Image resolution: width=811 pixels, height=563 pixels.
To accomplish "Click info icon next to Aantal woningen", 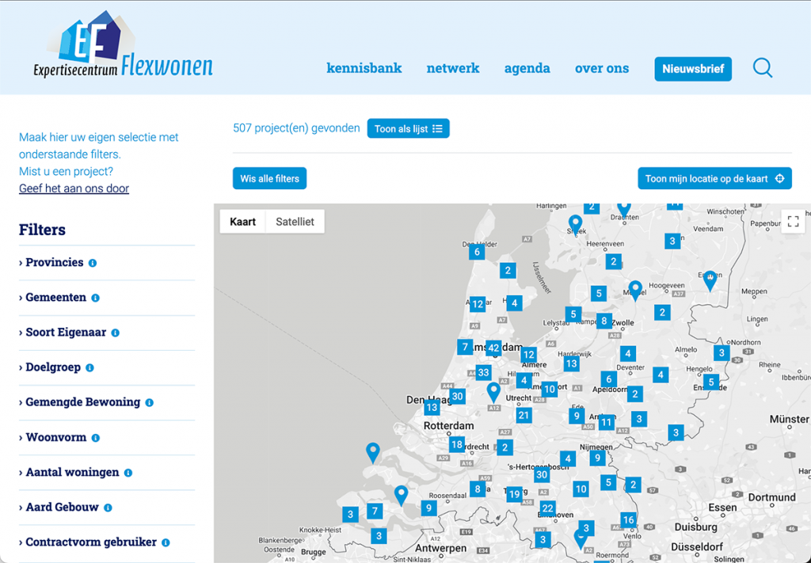I will (128, 473).
